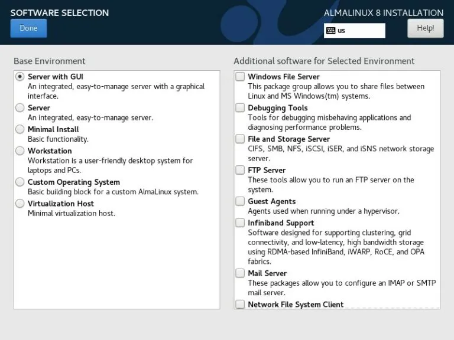The image size is (454, 340).
Task: Click the keyboard layout icon
Action: click(x=330, y=30)
